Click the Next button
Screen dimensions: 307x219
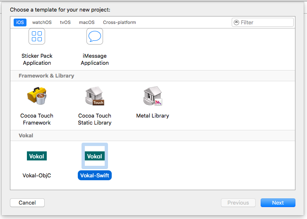point(278,203)
